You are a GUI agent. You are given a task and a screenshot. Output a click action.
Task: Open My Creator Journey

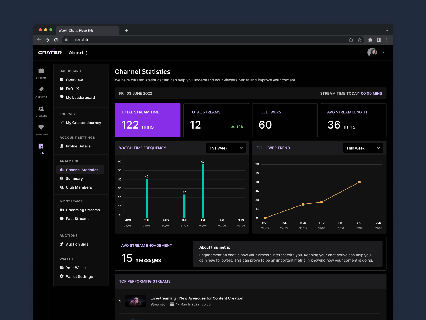(x=83, y=123)
